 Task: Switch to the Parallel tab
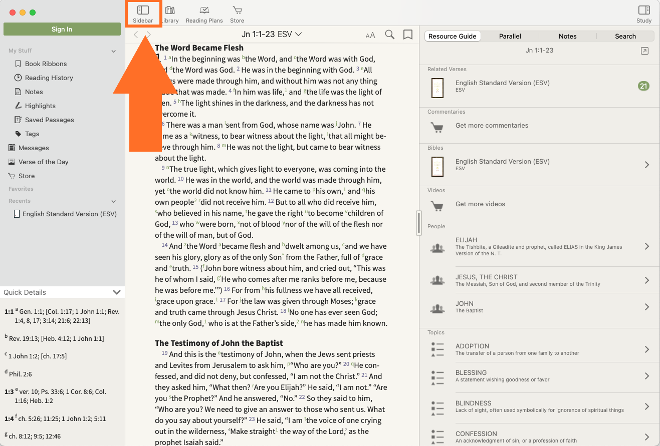(x=510, y=36)
